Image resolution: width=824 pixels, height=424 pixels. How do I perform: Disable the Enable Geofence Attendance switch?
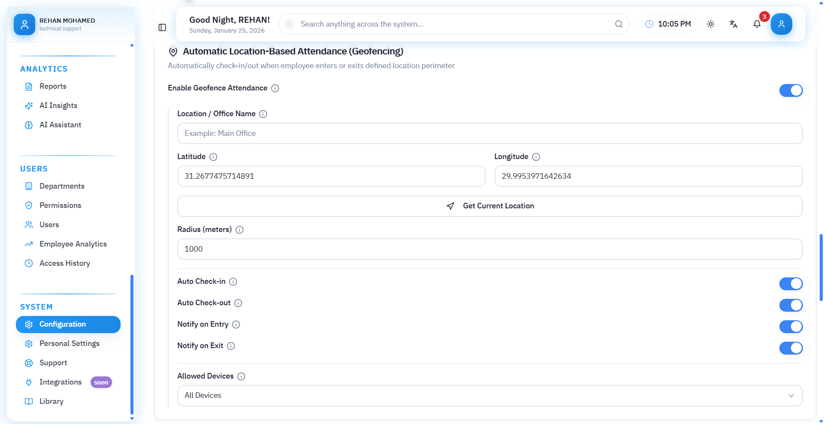pyautogui.click(x=791, y=90)
